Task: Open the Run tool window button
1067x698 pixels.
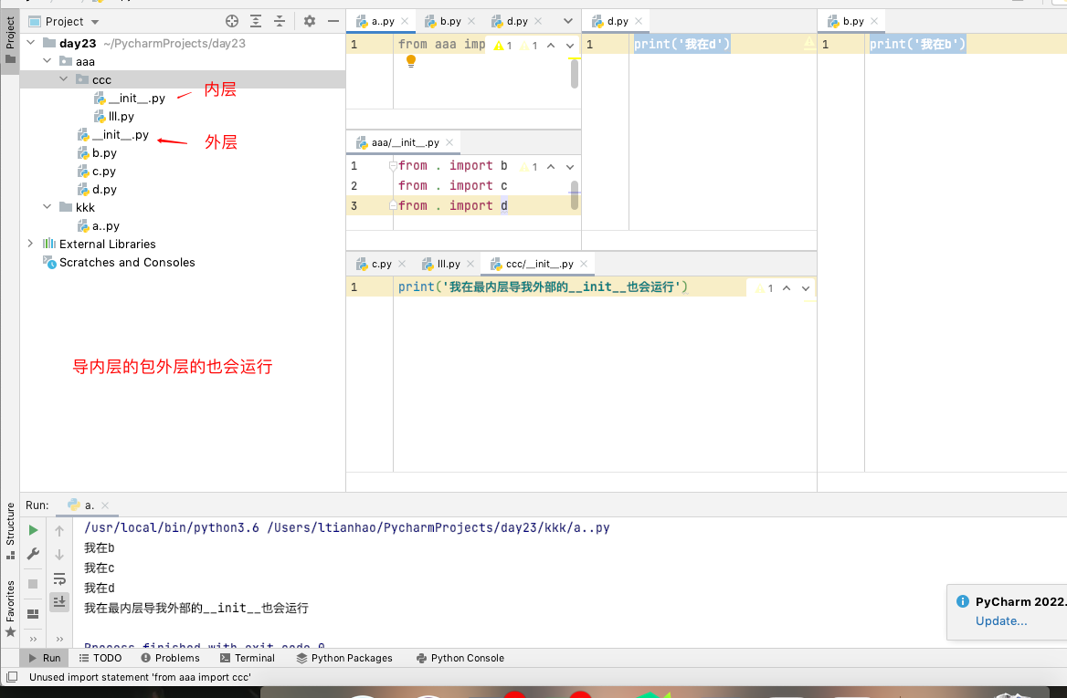Action: coord(44,658)
